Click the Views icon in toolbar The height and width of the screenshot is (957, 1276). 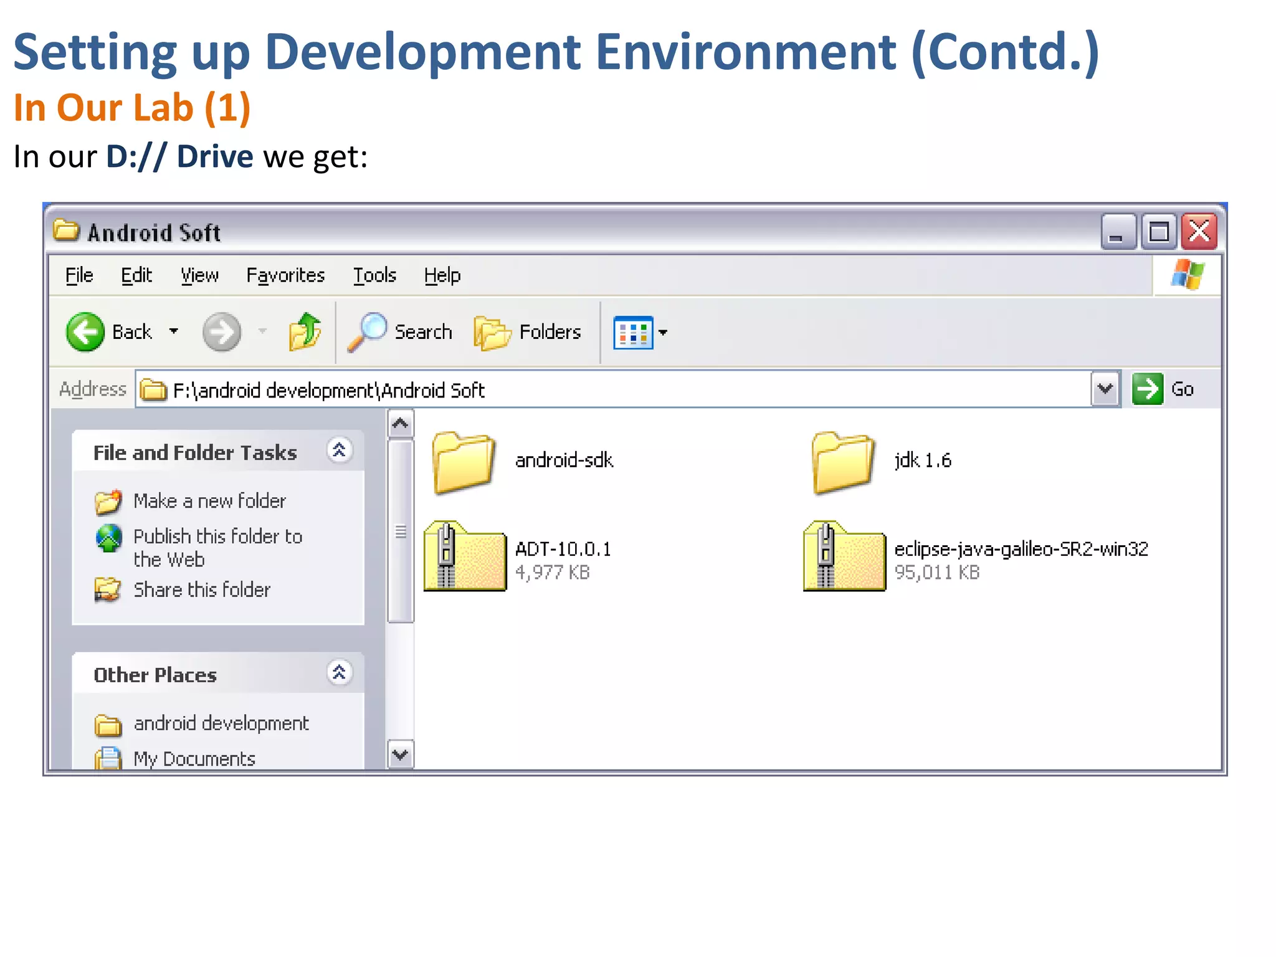click(633, 333)
